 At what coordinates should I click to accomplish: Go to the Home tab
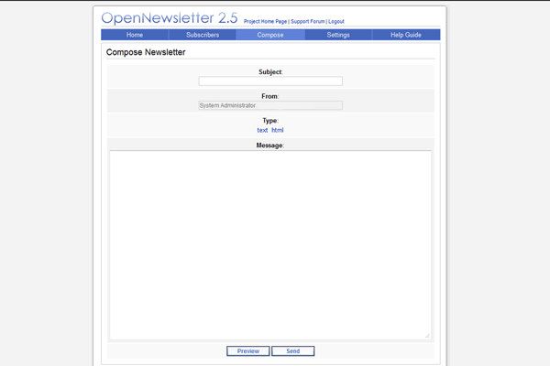click(135, 35)
